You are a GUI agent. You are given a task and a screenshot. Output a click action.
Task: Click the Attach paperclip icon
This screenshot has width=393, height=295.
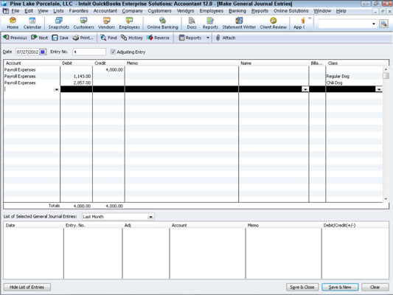(218, 38)
